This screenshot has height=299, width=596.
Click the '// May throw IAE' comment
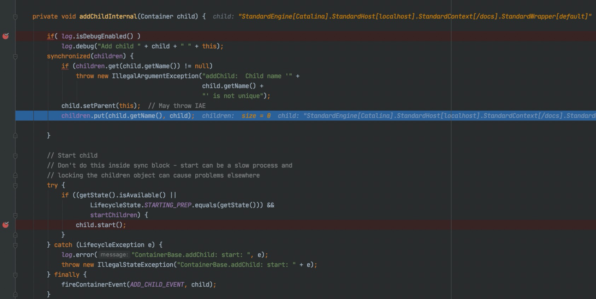[x=177, y=106]
